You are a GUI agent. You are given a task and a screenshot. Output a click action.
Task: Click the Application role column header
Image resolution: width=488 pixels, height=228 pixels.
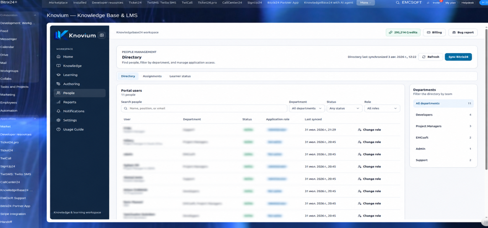point(277,120)
